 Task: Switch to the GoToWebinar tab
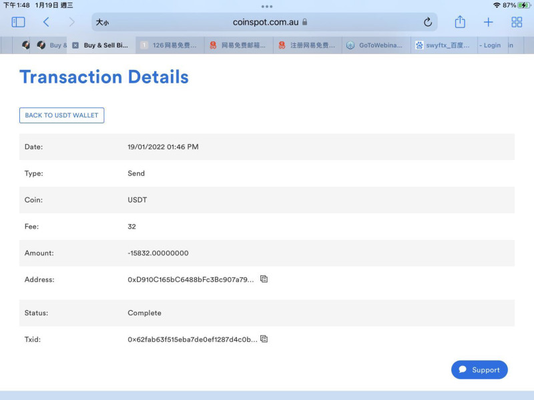(376, 45)
